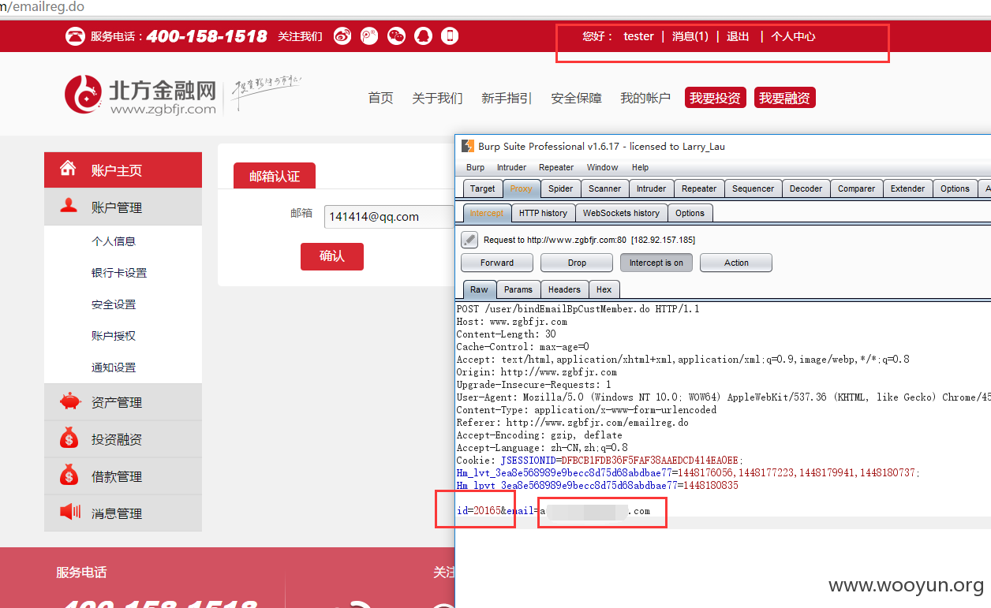Viewport: 991px width, 608px height.
Task: Click the Options sub-tab under Proxy
Action: click(690, 213)
